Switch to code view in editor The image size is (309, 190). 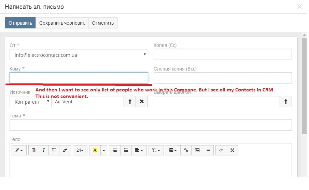(221, 150)
